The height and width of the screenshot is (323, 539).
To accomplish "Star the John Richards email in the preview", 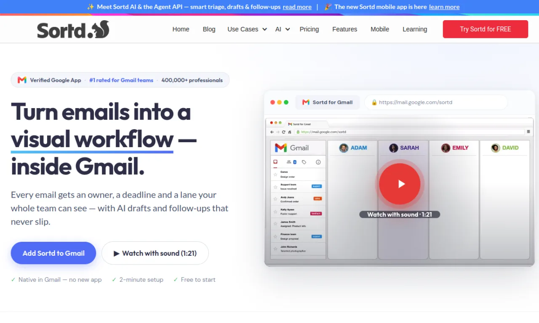I will [x=275, y=249].
